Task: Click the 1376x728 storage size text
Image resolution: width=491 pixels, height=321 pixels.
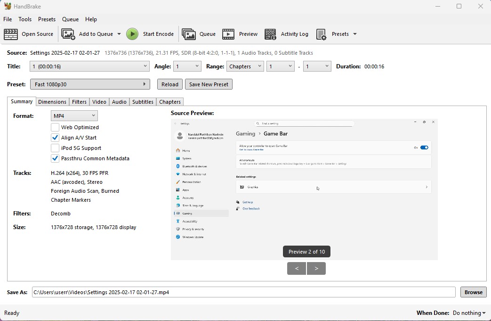Action: [93, 227]
